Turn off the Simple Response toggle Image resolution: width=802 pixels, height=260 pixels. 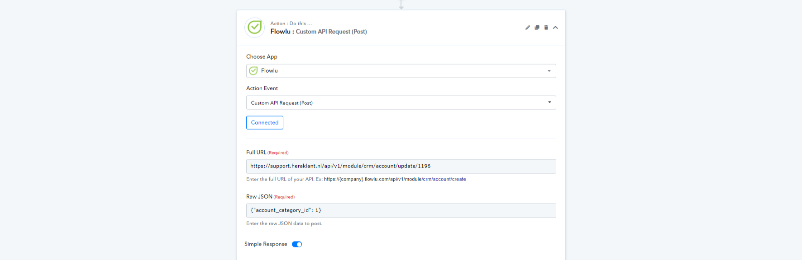click(x=297, y=244)
